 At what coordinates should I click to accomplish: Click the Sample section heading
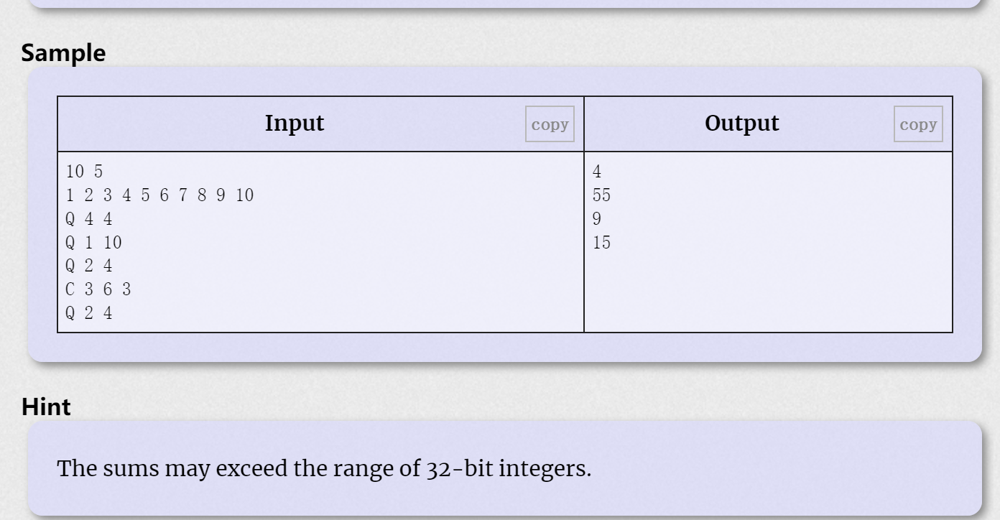64,54
